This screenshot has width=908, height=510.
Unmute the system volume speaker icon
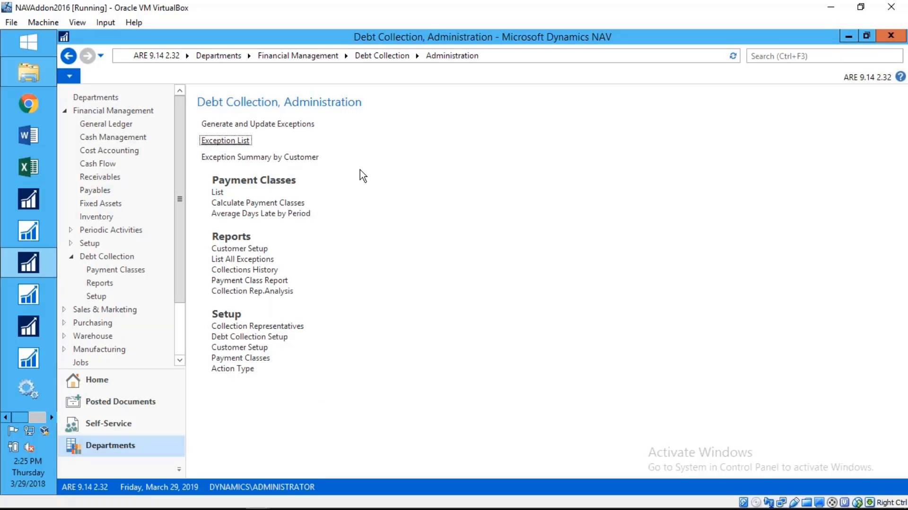[28, 447]
